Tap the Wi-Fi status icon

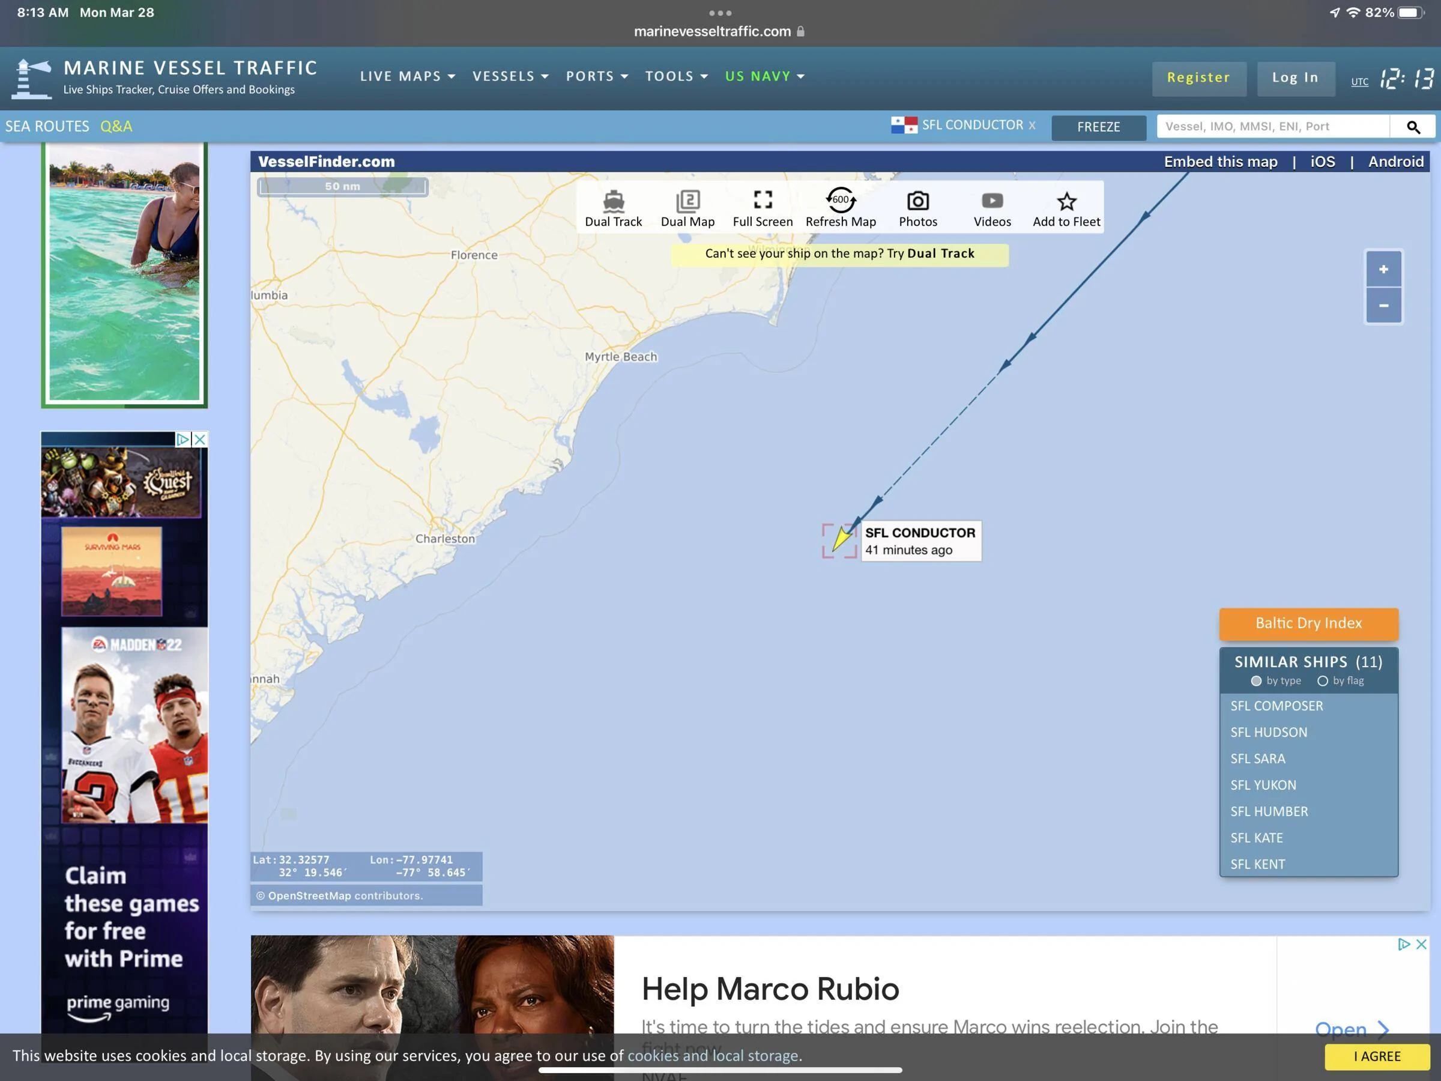click(1352, 13)
